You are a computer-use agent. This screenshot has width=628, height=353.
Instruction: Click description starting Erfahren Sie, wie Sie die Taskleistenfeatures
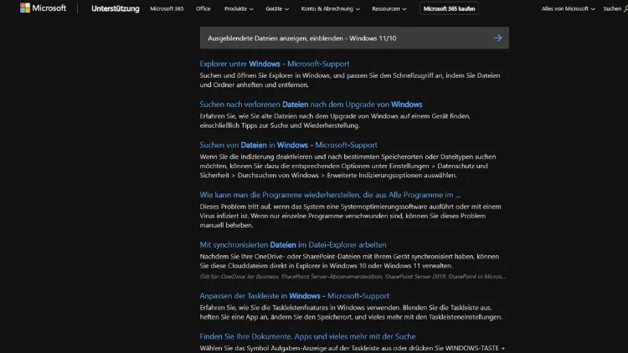(x=351, y=312)
